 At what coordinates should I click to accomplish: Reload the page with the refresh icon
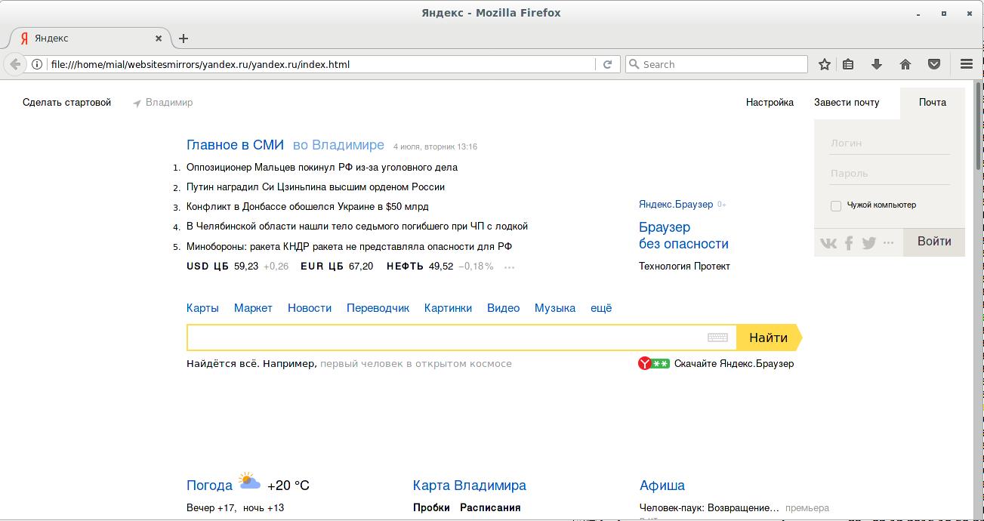(607, 64)
